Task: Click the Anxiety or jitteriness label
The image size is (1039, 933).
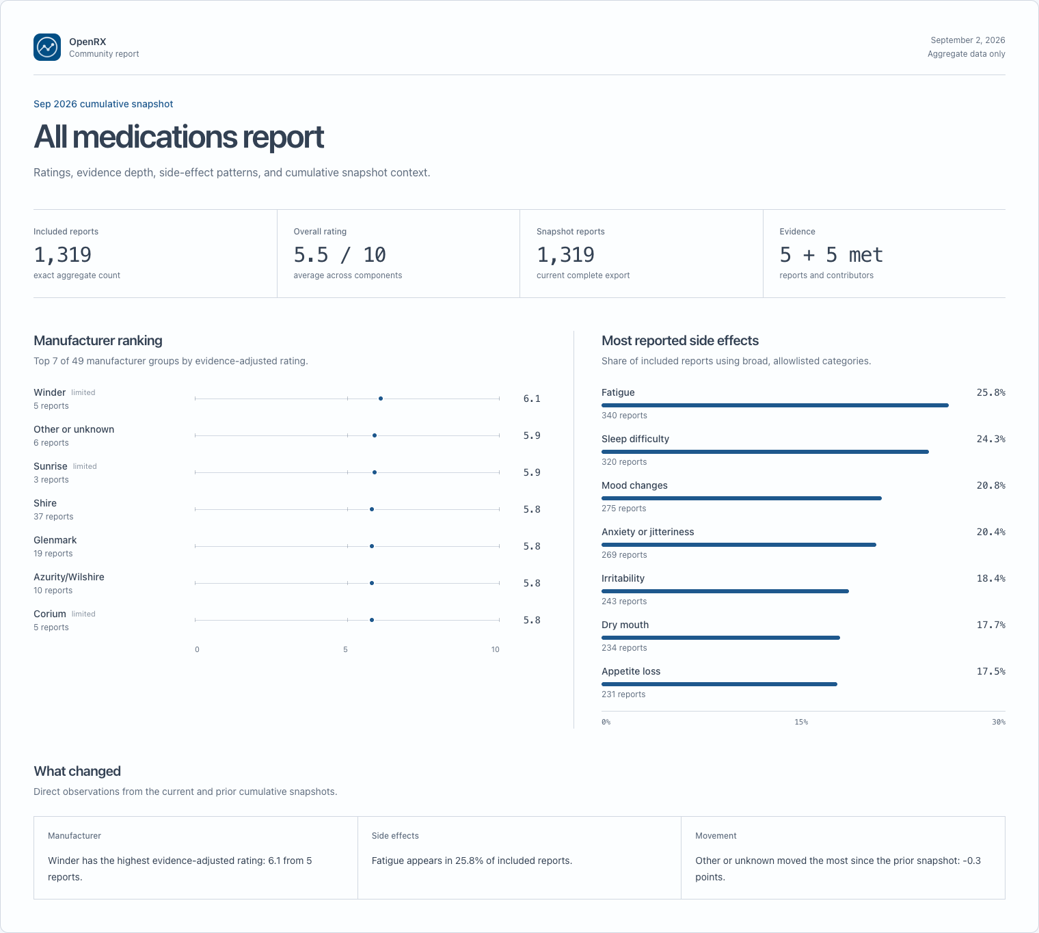Action: click(x=647, y=532)
